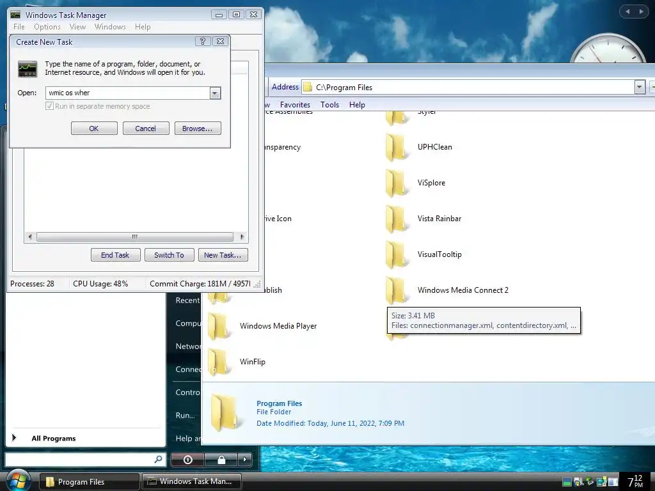Screen dimensions: 655x491
Task: Open the ViSplore folder icon
Action: [x=395, y=183]
